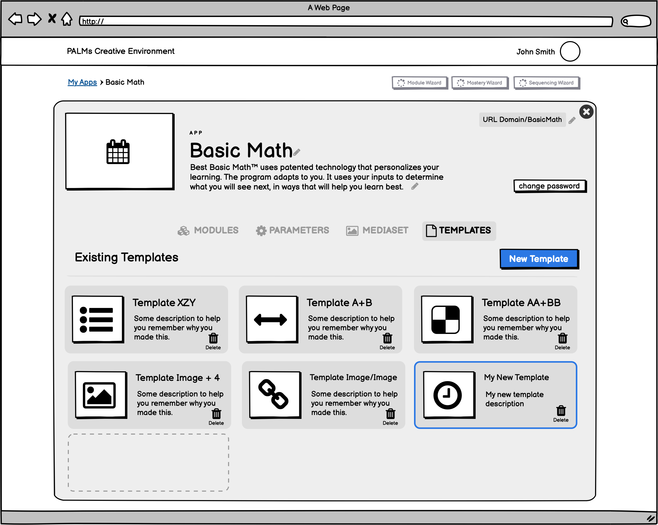The height and width of the screenshot is (525, 658).
Task: Click the Template XZY title
Action: tap(164, 303)
